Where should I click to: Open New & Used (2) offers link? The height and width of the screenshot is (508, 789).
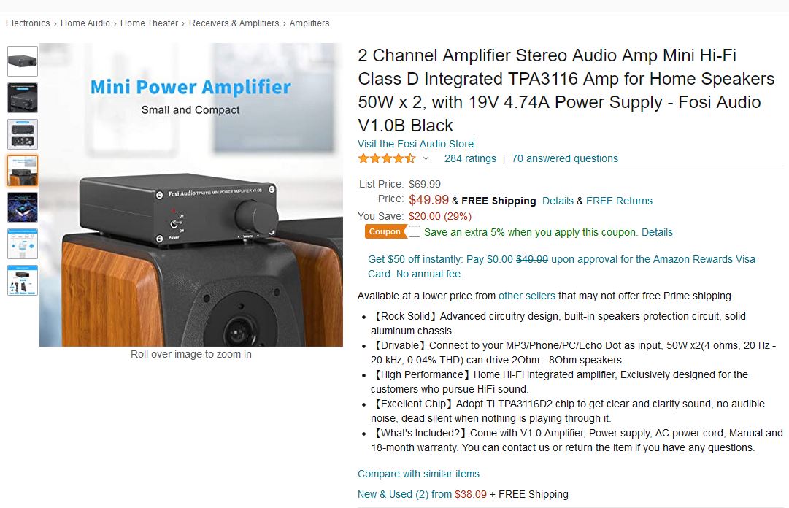click(404, 494)
